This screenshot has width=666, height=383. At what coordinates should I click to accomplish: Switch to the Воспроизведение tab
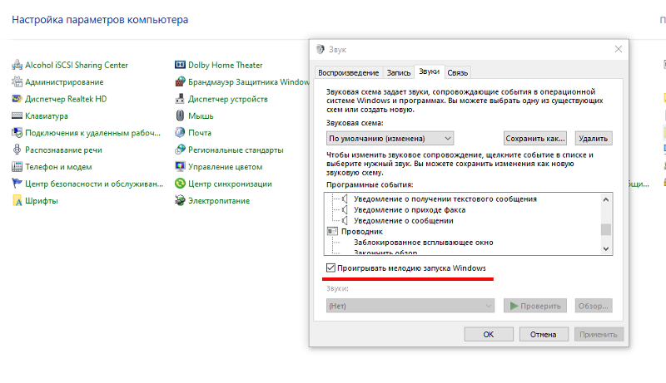348,73
